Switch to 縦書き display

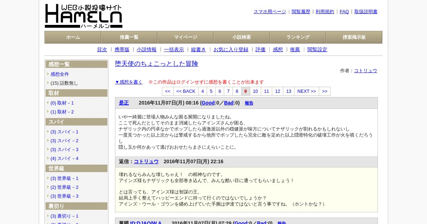tap(199, 50)
